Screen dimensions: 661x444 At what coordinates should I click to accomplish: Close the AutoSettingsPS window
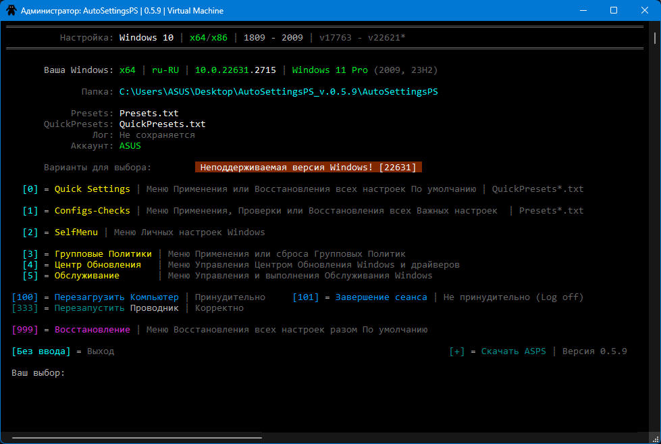point(645,11)
